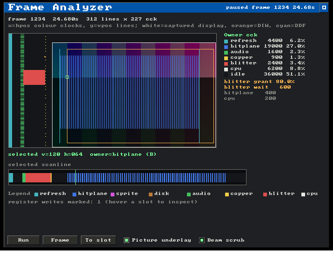Click the cyan refresh column in frame map

[10, 90]
